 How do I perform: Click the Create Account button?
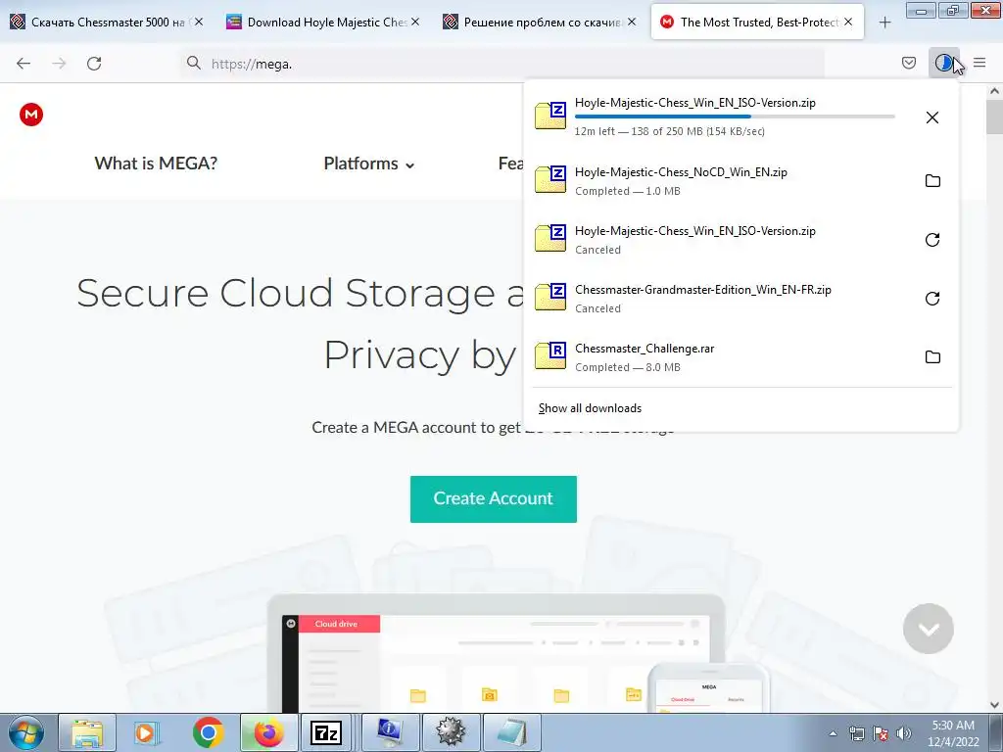(x=494, y=498)
